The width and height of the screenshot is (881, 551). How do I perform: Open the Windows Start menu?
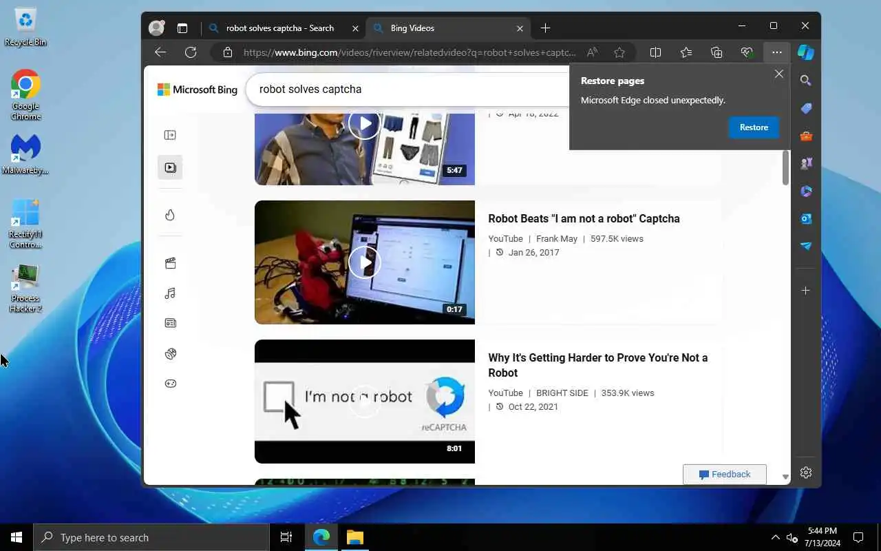click(17, 537)
